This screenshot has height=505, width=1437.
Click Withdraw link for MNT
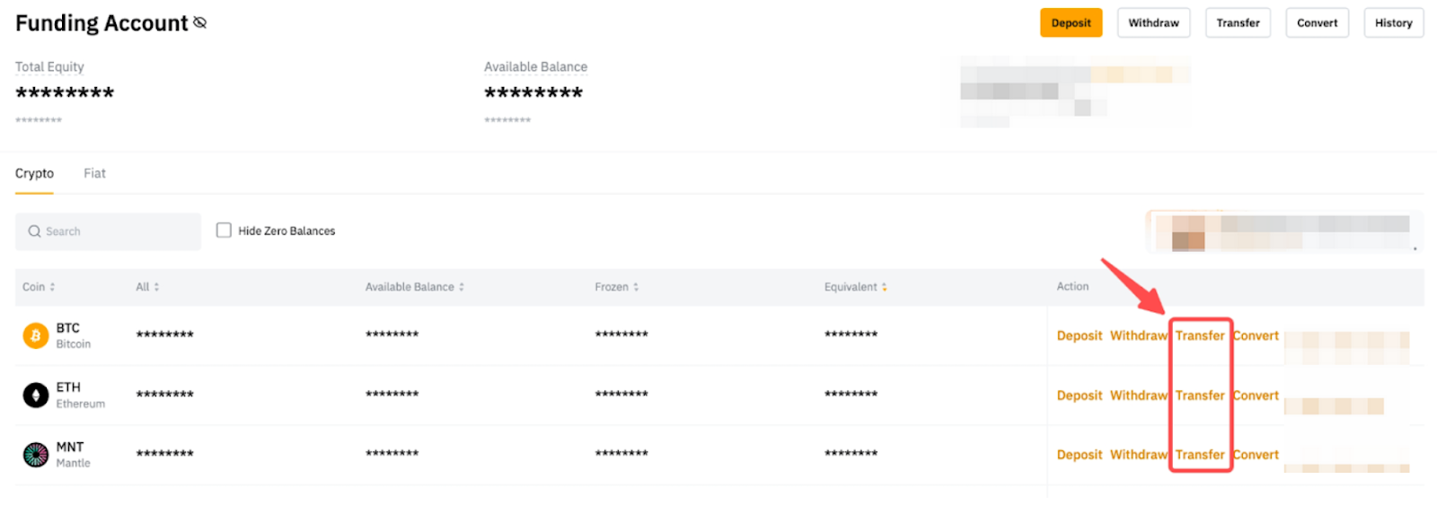pos(1138,455)
